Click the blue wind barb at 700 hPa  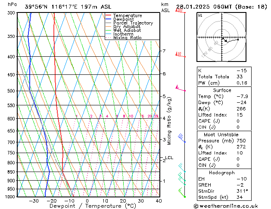(x=182, y=138)
